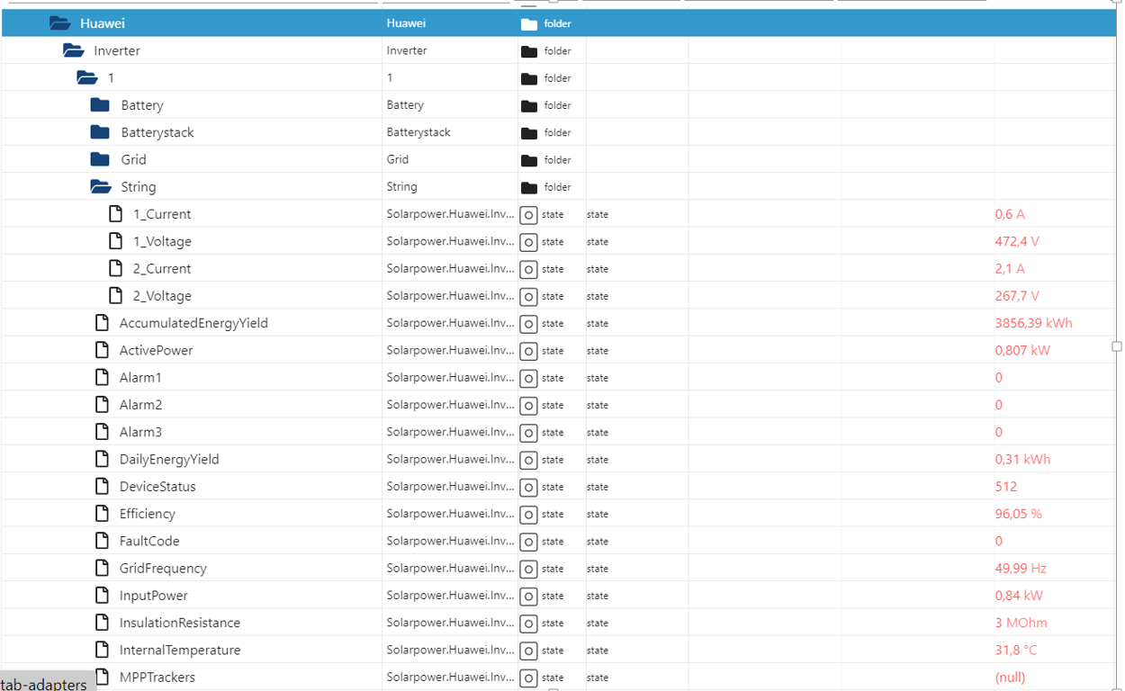Click the Solarpower.Huawei.Inv... ID in DeviceStatus row
The image size is (1125, 691).
coord(450,486)
